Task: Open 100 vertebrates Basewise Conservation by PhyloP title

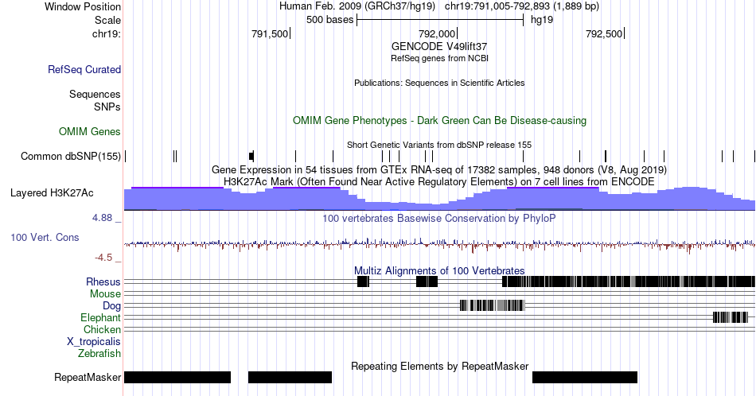Action: pyautogui.click(x=439, y=218)
